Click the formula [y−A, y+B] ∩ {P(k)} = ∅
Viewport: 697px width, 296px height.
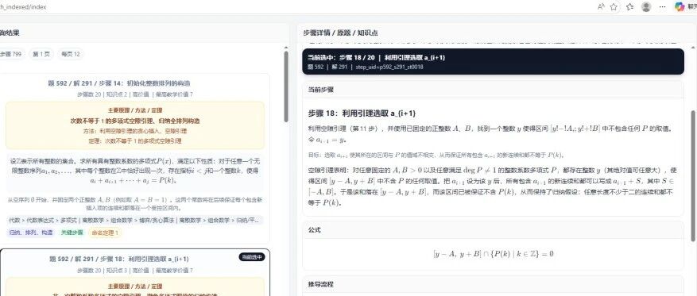(493, 254)
